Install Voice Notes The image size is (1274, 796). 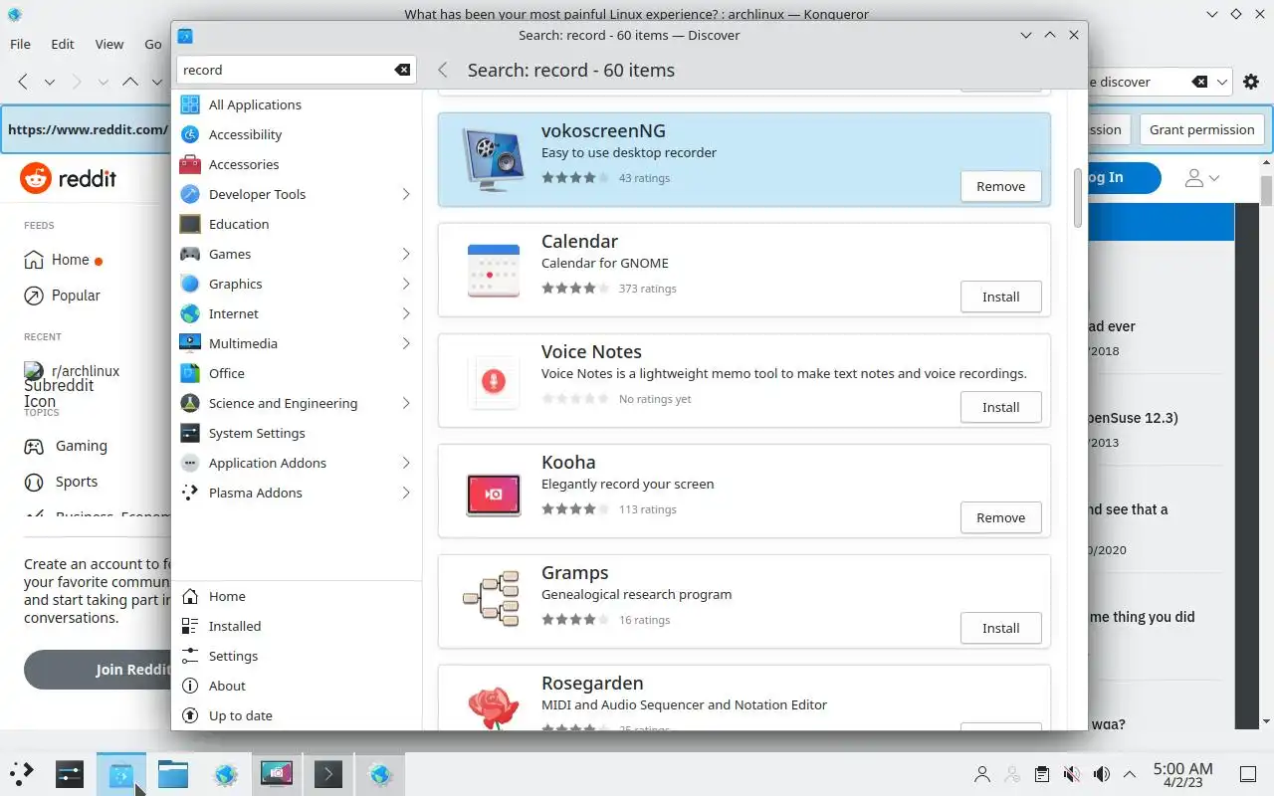pyautogui.click(x=1000, y=407)
